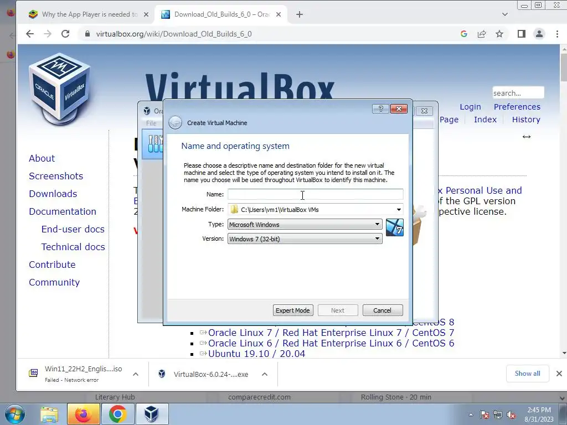Open the Ubuntu 19.10 / 20.04 link
The width and height of the screenshot is (567, 425).
tap(257, 354)
